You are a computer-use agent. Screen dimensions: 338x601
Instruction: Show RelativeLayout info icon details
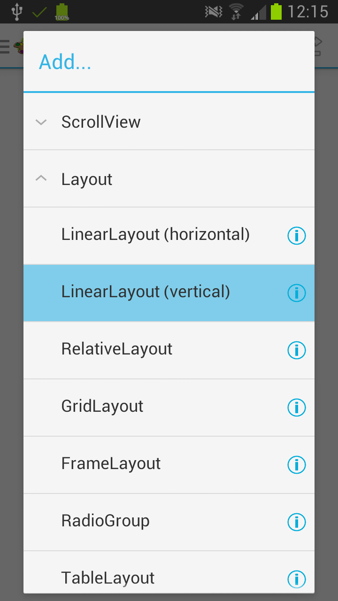pyautogui.click(x=296, y=350)
